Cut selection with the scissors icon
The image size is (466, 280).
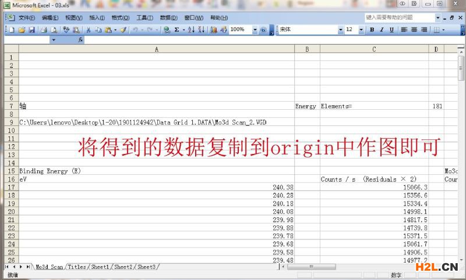(x=89, y=30)
